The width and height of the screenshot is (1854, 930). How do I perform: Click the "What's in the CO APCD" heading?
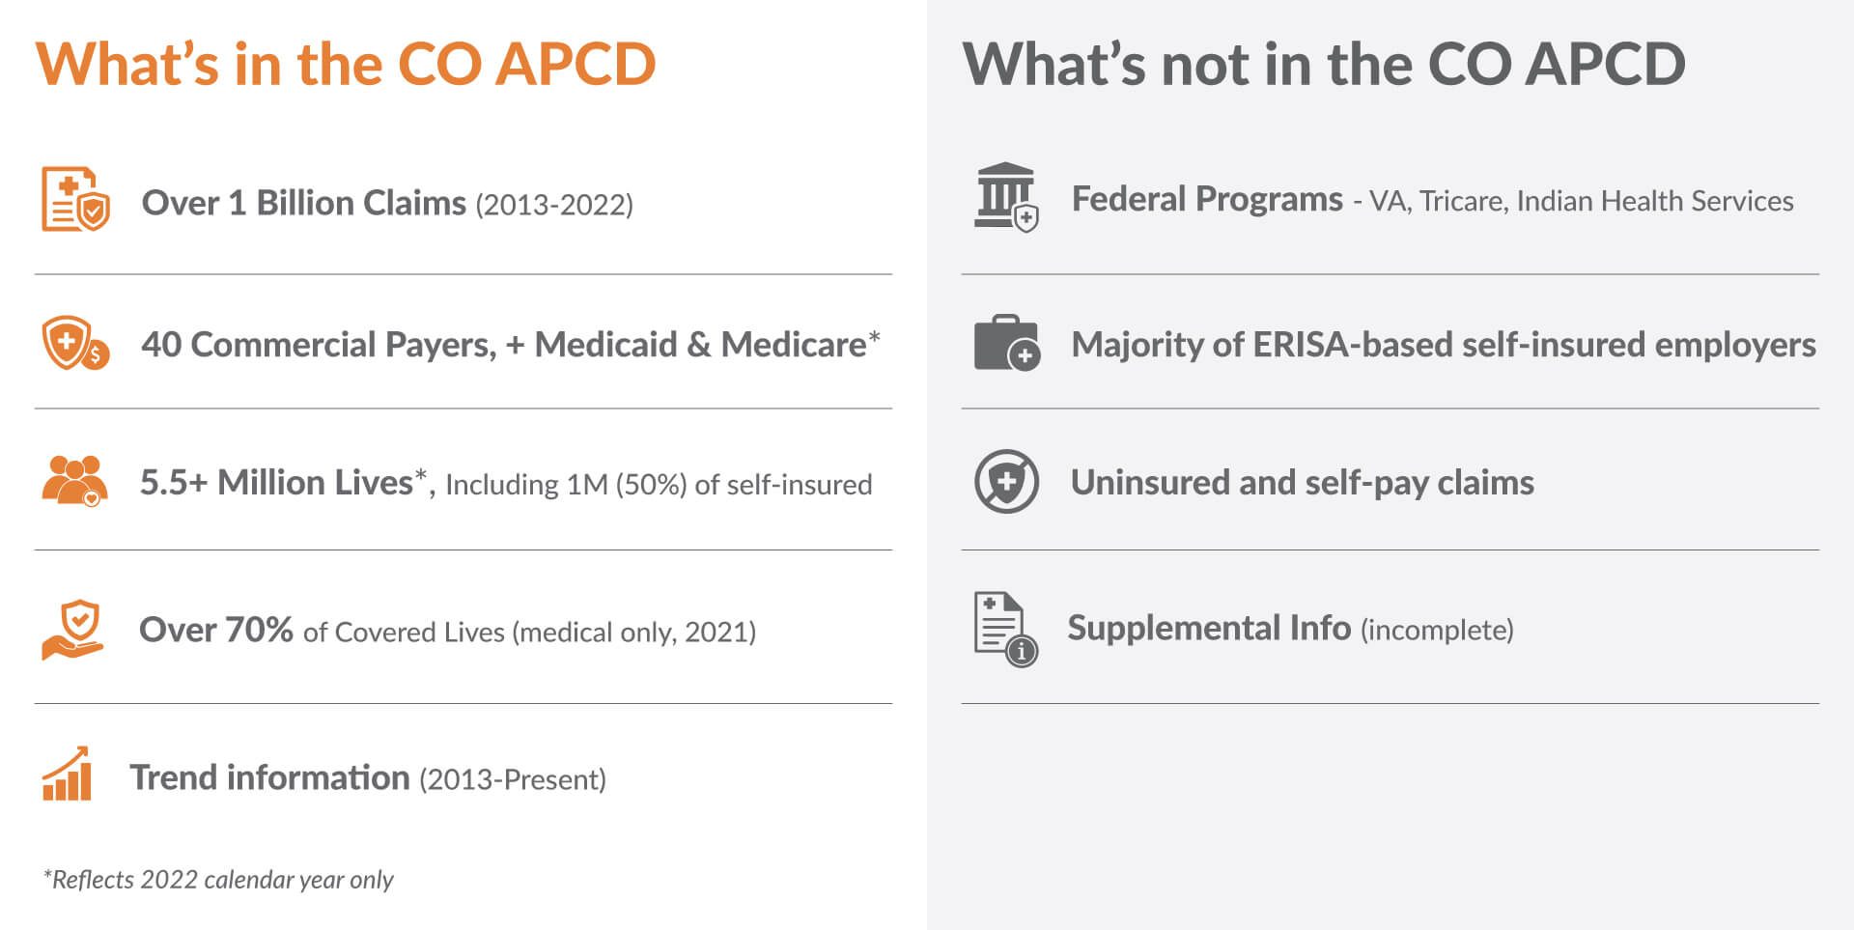point(346,64)
